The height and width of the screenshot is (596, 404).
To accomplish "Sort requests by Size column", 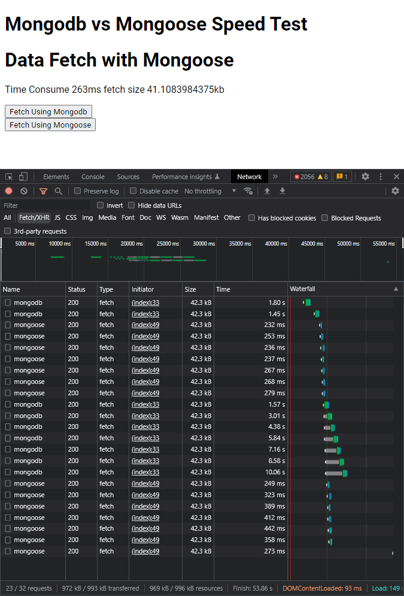I will (x=198, y=289).
